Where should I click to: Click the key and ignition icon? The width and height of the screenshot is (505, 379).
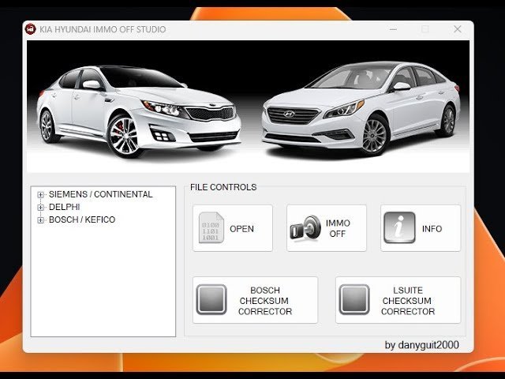305,227
